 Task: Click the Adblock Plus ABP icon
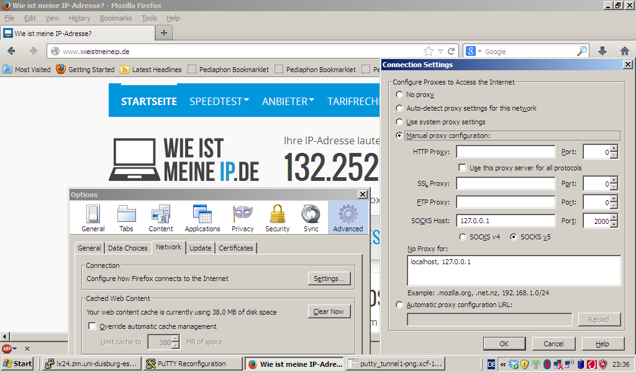click(7, 348)
